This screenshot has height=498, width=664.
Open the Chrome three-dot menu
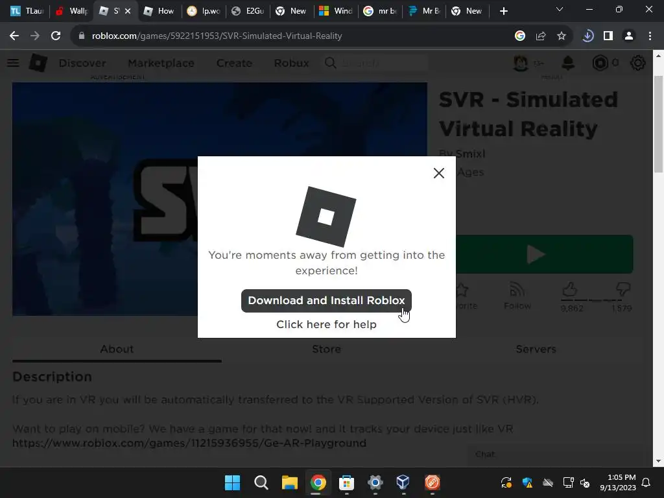pos(650,36)
